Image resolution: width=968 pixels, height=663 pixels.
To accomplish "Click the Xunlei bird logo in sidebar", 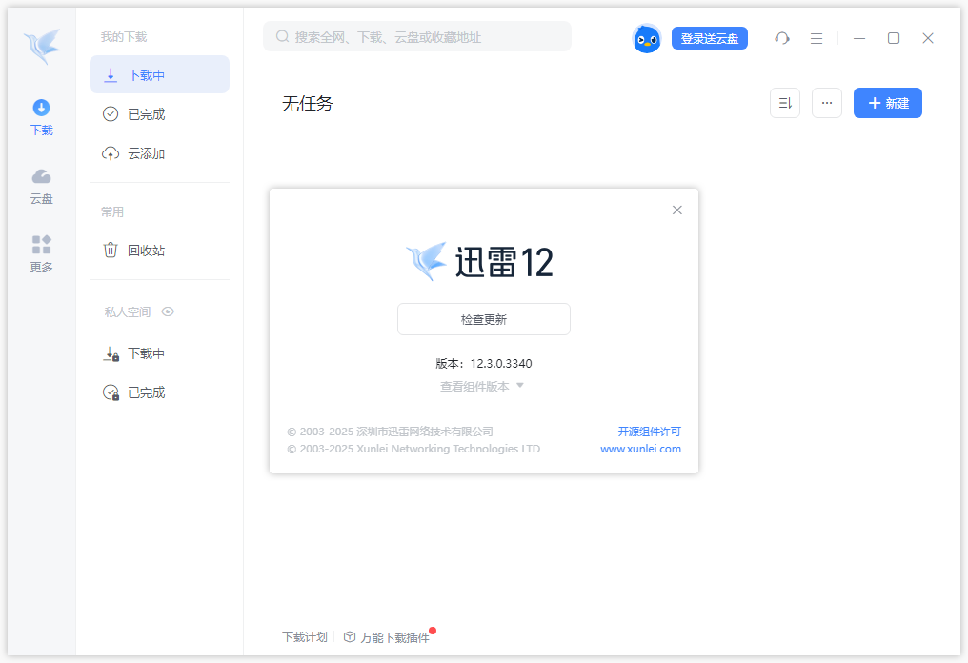I will 42,45.
